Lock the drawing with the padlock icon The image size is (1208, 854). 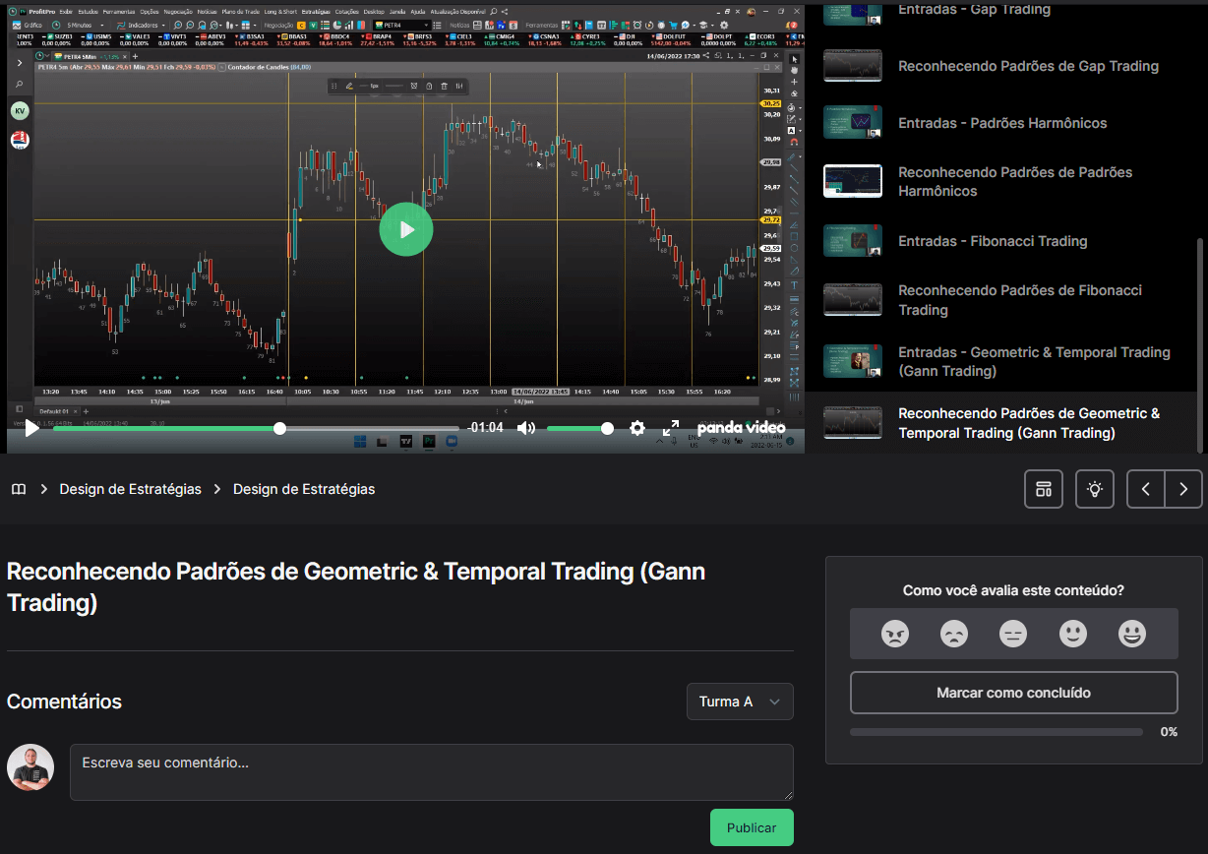tap(430, 86)
